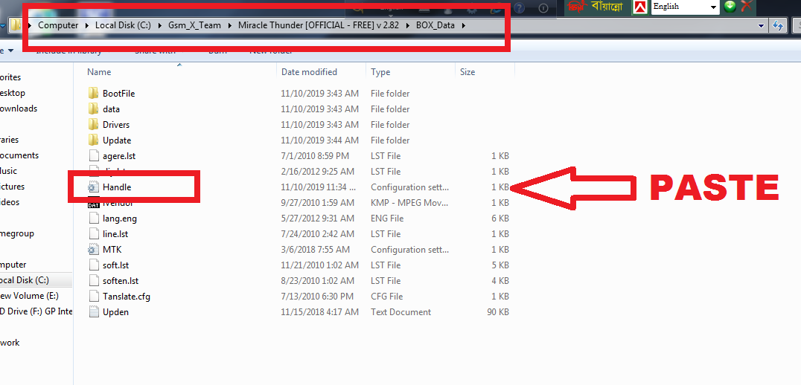The height and width of the screenshot is (385, 801).
Task: Open Pictures in the navigation pane
Action: (x=12, y=186)
